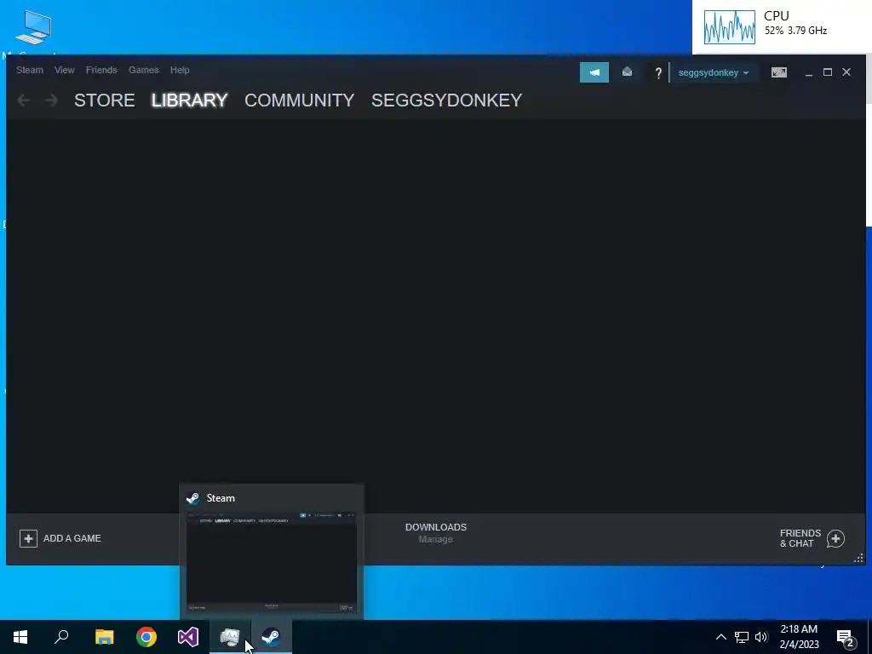
Task: Open the inbox envelope icon
Action: (x=627, y=72)
